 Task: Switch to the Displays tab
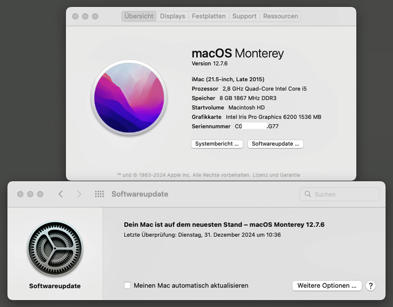click(173, 16)
